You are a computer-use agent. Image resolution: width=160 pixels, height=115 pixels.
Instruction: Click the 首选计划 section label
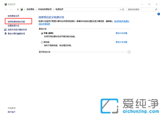[x=43, y=29]
